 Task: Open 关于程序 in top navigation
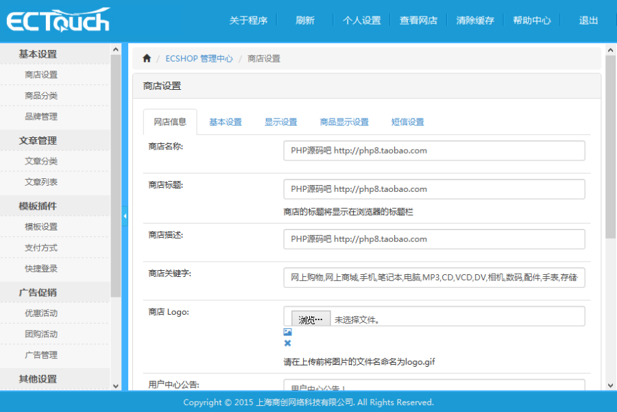(x=248, y=21)
